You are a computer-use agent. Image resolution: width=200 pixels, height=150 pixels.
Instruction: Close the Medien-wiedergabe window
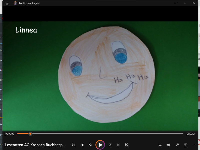(x=194, y=3)
